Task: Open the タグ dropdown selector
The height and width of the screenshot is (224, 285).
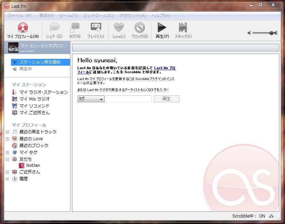Action: tap(91, 99)
